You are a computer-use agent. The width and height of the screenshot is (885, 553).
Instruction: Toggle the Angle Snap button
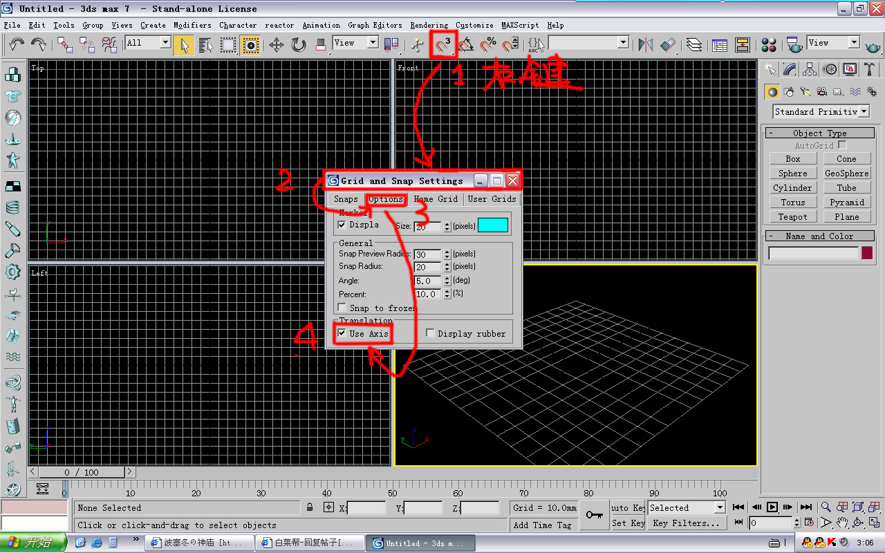pos(465,45)
